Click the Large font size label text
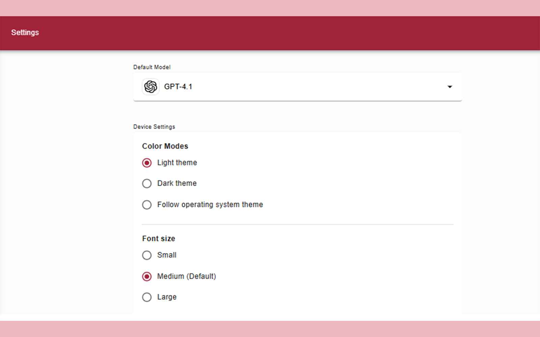 (166, 297)
